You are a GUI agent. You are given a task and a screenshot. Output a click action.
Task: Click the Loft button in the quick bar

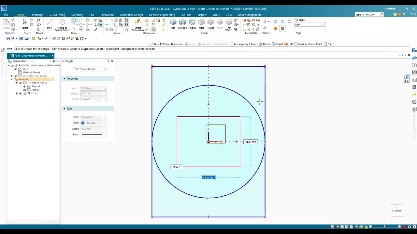[x=289, y=44]
